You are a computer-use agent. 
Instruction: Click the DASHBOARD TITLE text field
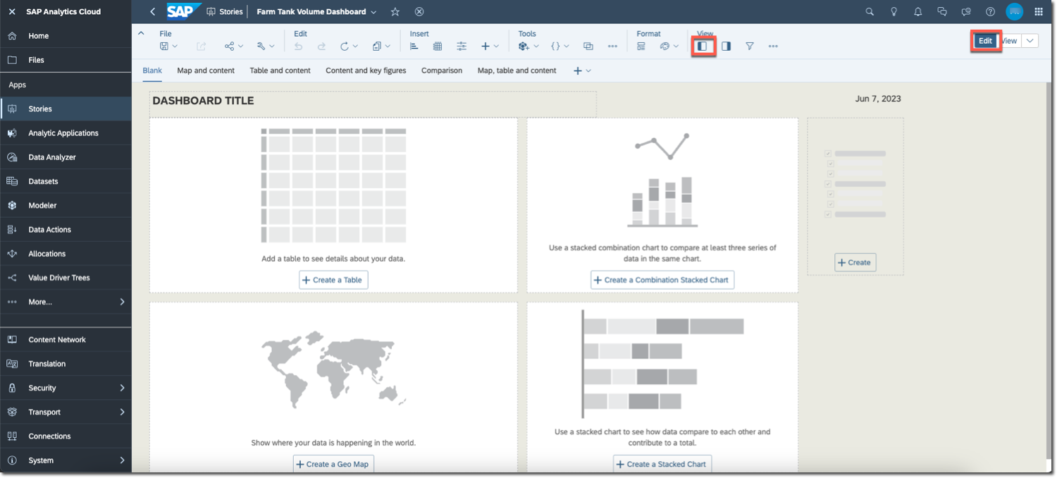click(373, 104)
